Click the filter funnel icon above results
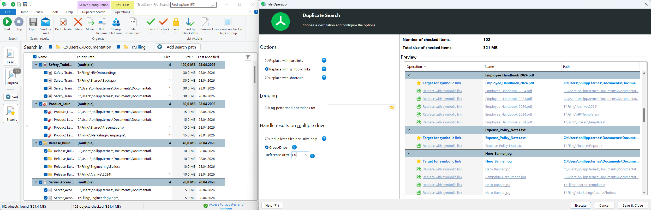 tap(248, 57)
